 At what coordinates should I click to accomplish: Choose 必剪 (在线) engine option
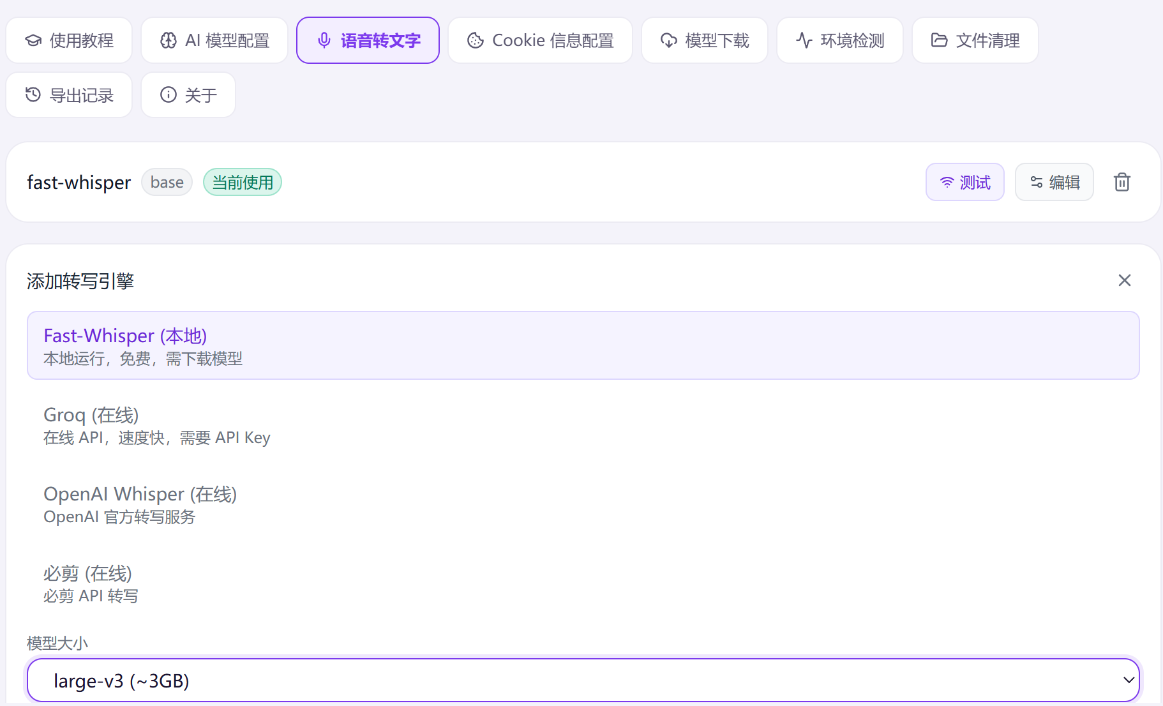coord(583,583)
